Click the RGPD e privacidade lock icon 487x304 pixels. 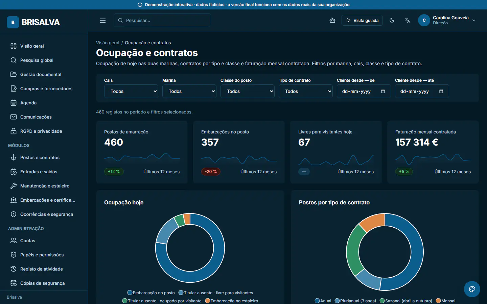(14, 131)
